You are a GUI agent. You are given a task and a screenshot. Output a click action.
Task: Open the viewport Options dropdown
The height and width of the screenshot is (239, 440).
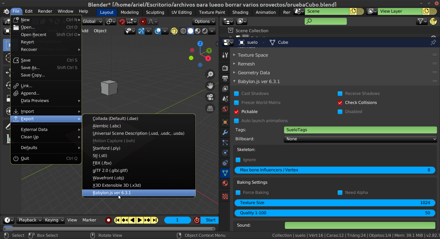(204, 21)
